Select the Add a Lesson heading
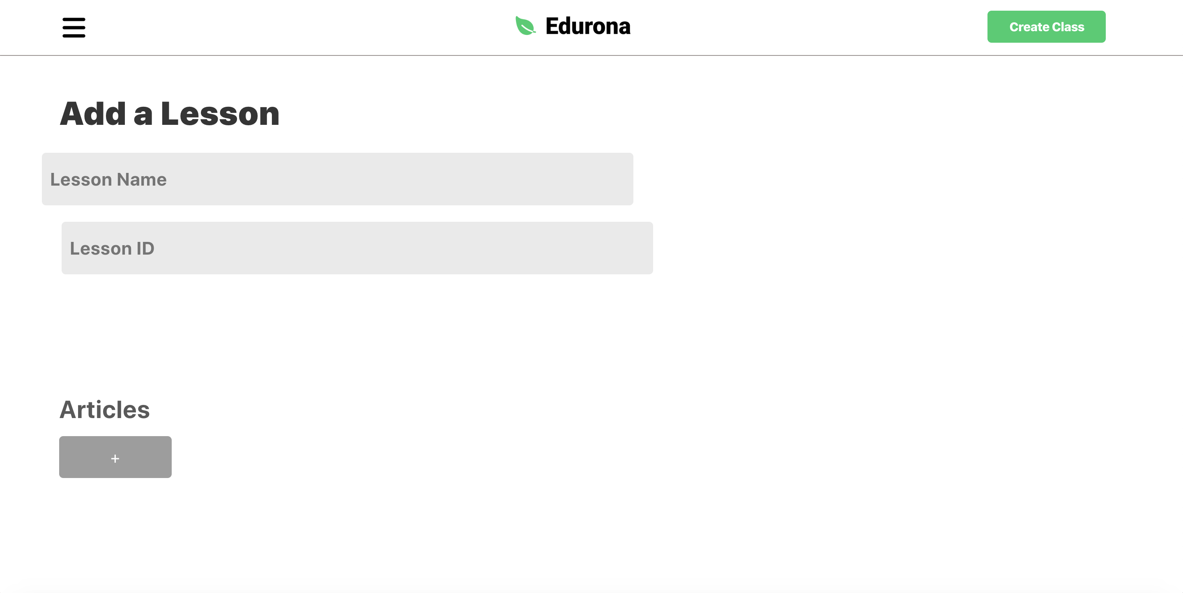Image resolution: width=1183 pixels, height=593 pixels. 170,114
